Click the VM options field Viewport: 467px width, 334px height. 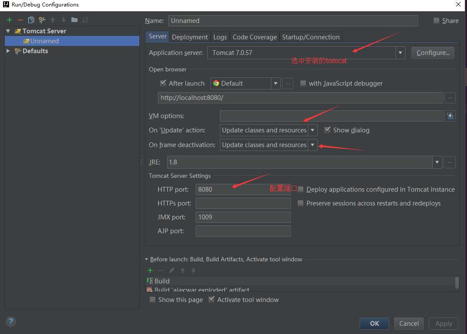(x=332, y=116)
